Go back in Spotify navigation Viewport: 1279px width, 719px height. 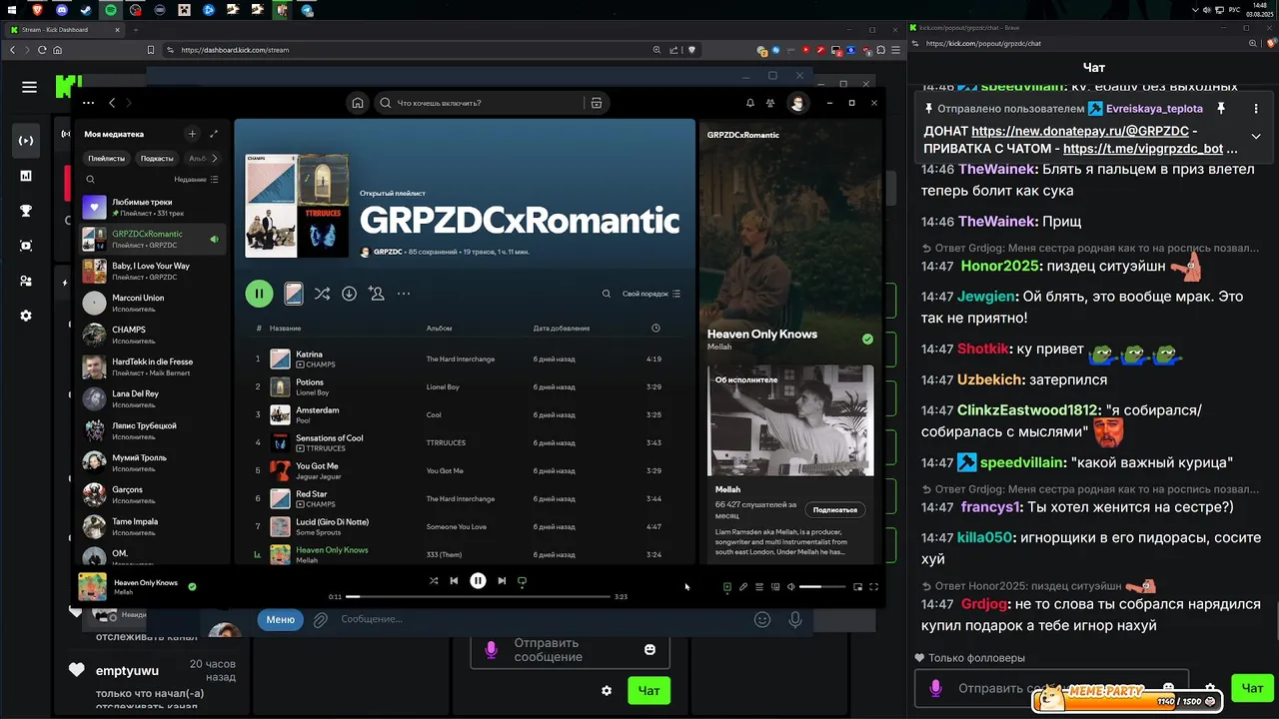(x=112, y=103)
